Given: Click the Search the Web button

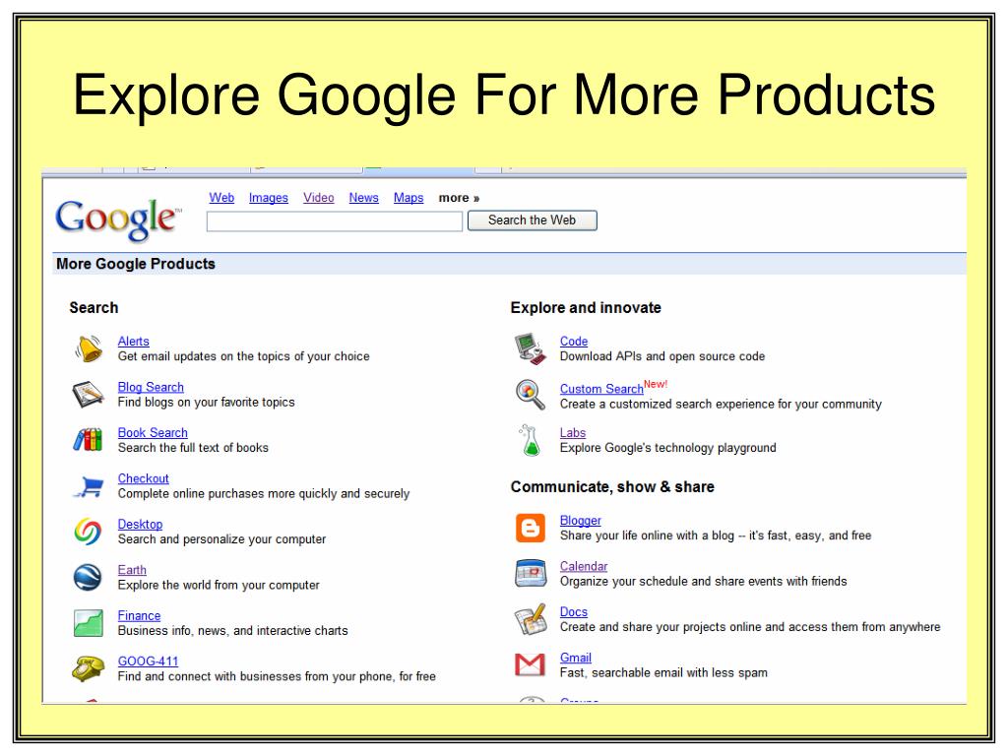Looking at the screenshot, I should pos(533,220).
